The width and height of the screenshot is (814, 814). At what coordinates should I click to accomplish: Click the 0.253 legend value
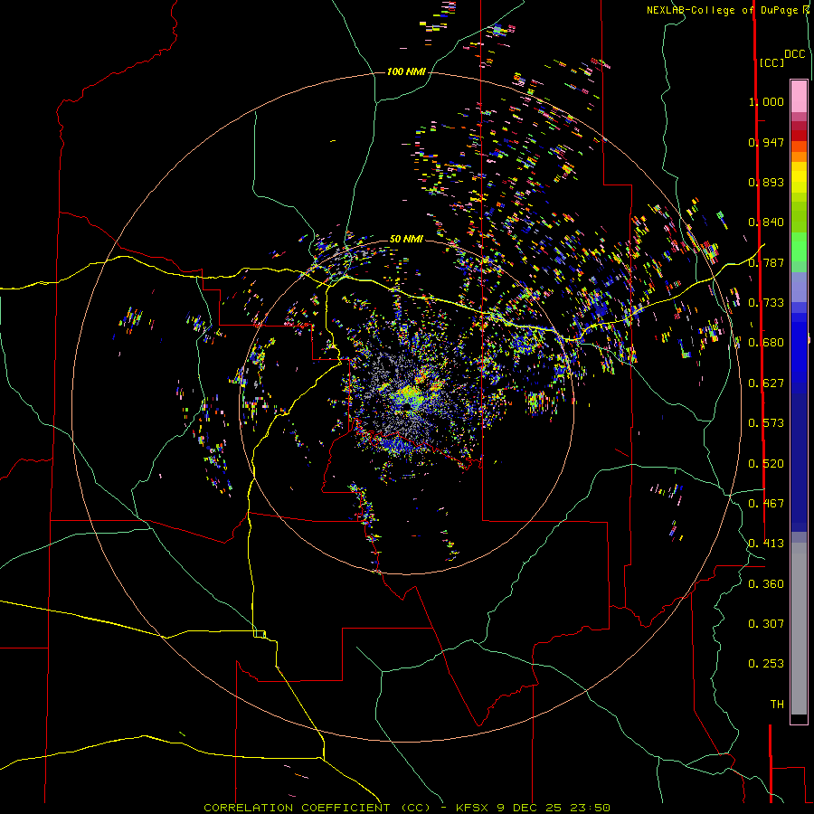[x=766, y=664]
